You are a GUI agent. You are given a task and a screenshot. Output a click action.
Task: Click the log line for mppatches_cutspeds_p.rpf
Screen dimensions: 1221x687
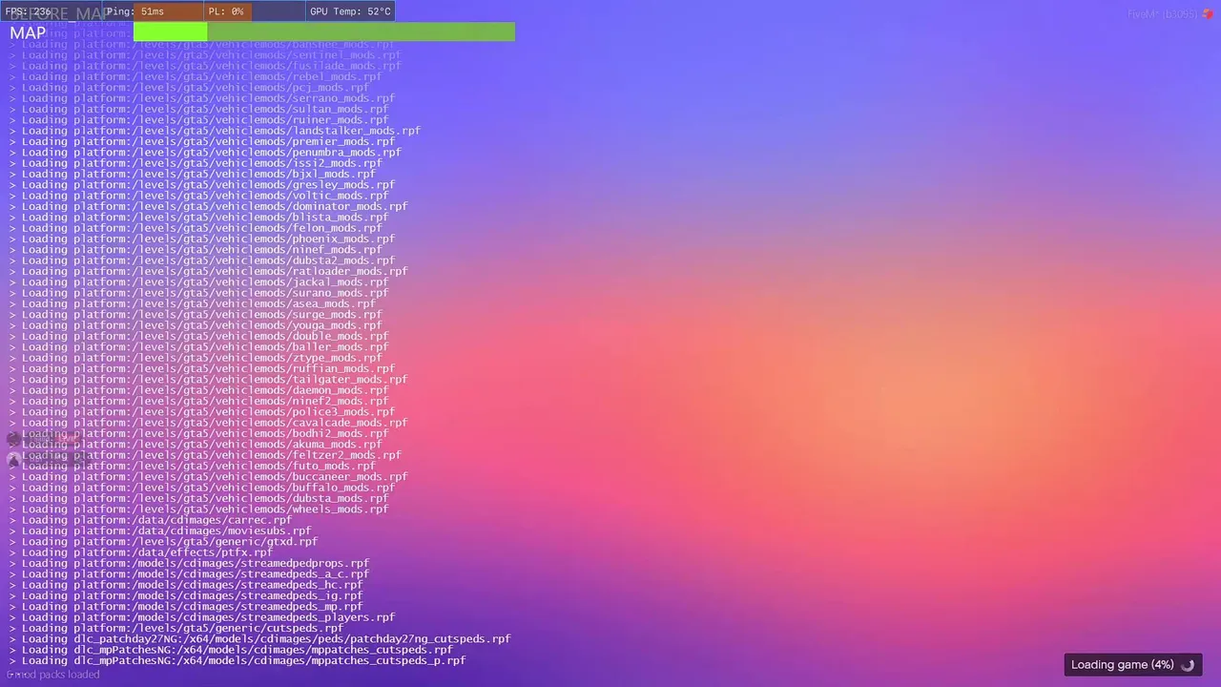point(238,660)
